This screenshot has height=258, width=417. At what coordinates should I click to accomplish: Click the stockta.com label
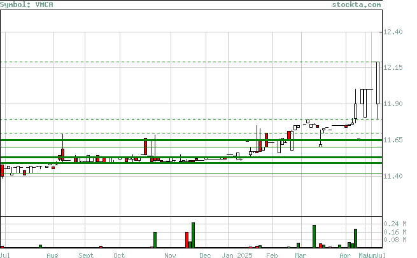[x=357, y=4]
